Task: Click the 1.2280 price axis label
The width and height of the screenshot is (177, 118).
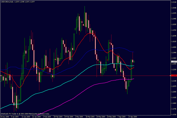Action: (x=174, y=70)
